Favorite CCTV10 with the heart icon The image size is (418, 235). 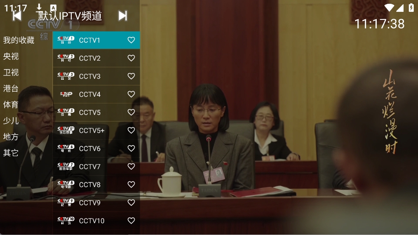[131, 221]
